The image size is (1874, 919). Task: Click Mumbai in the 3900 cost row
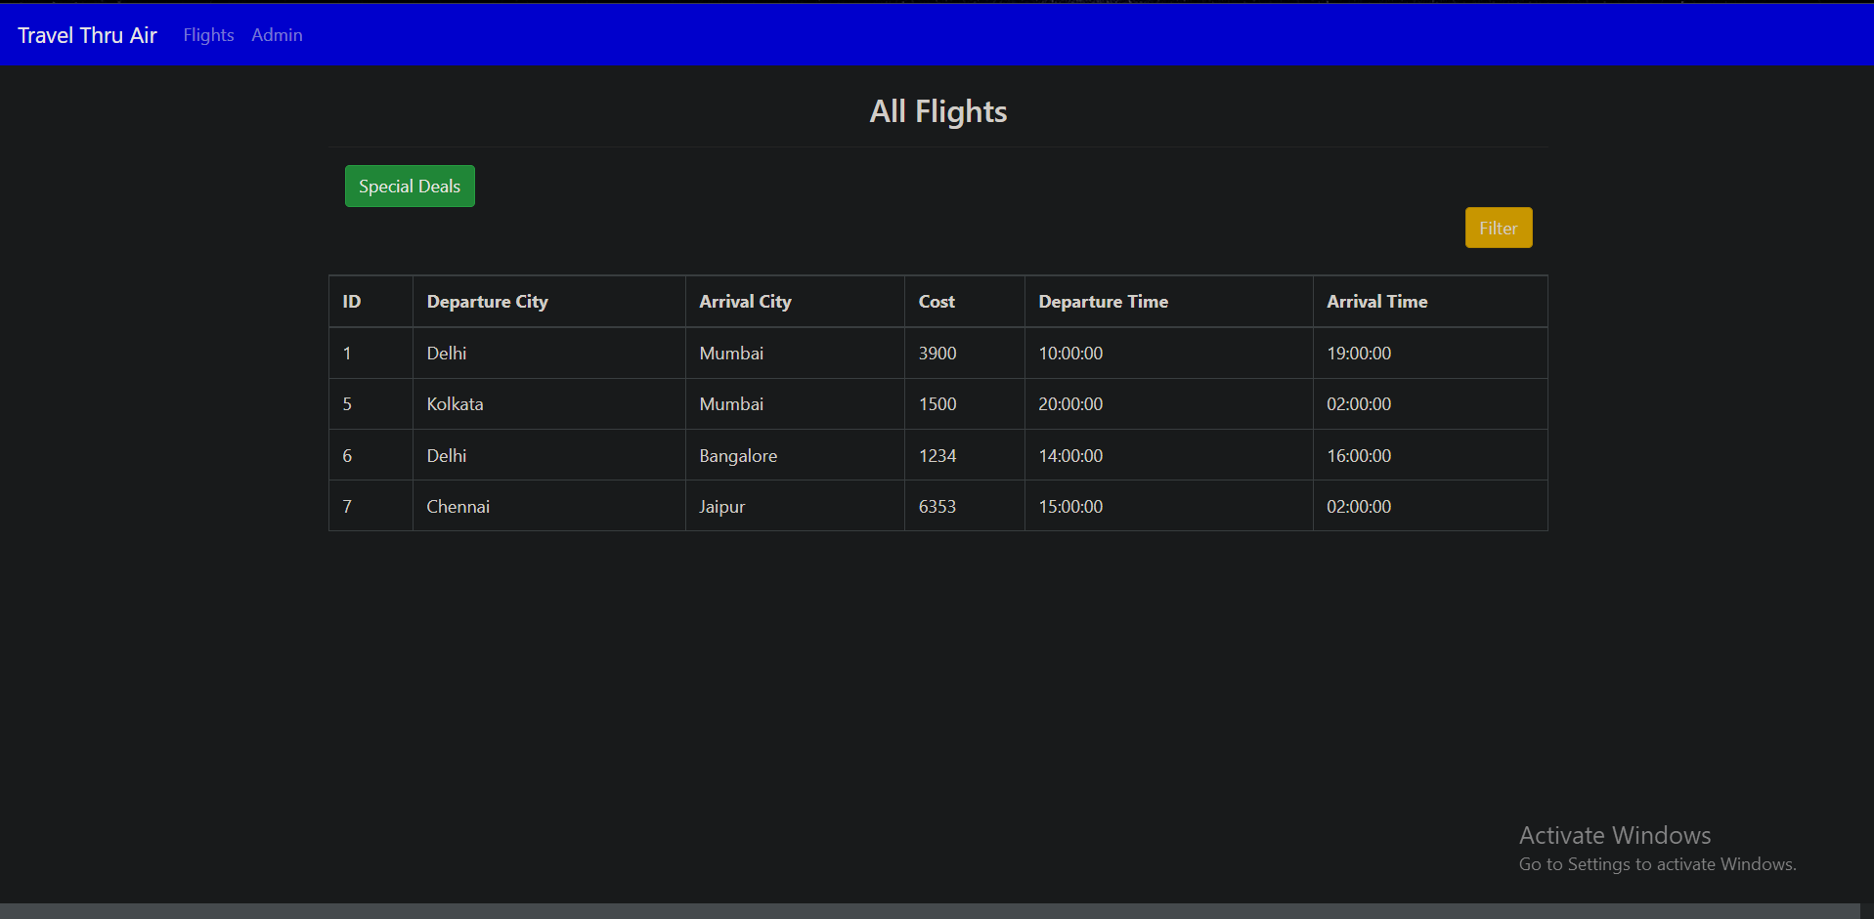click(795, 354)
